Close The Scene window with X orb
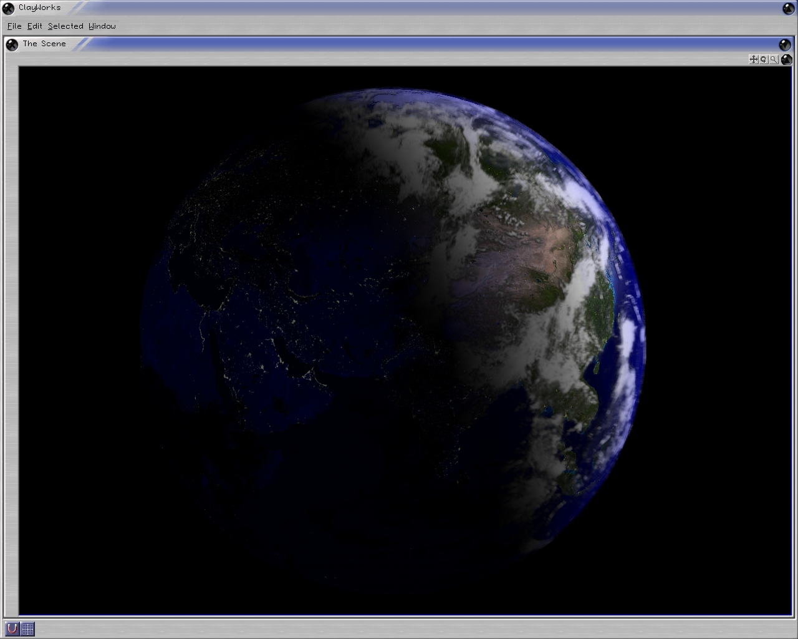 (x=12, y=44)
